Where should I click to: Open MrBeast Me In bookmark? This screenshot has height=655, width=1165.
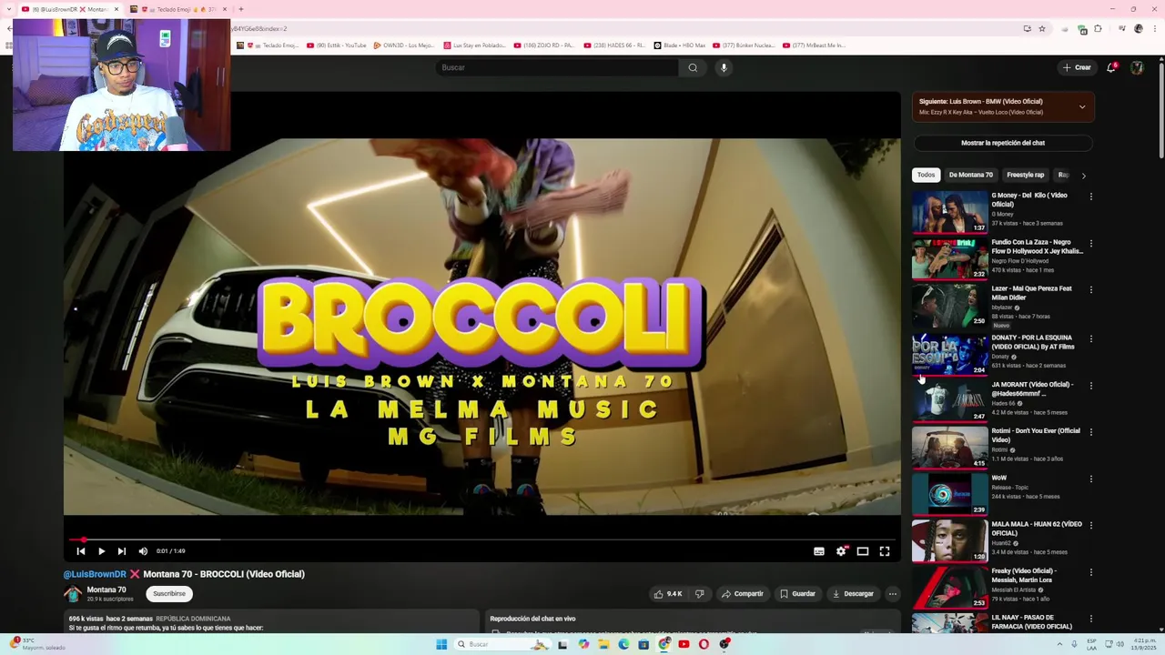[x=815, y=45]
